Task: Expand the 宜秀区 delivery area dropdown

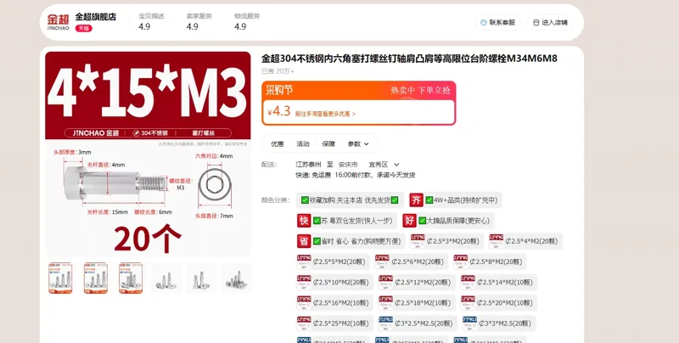Action: [384, 165]
